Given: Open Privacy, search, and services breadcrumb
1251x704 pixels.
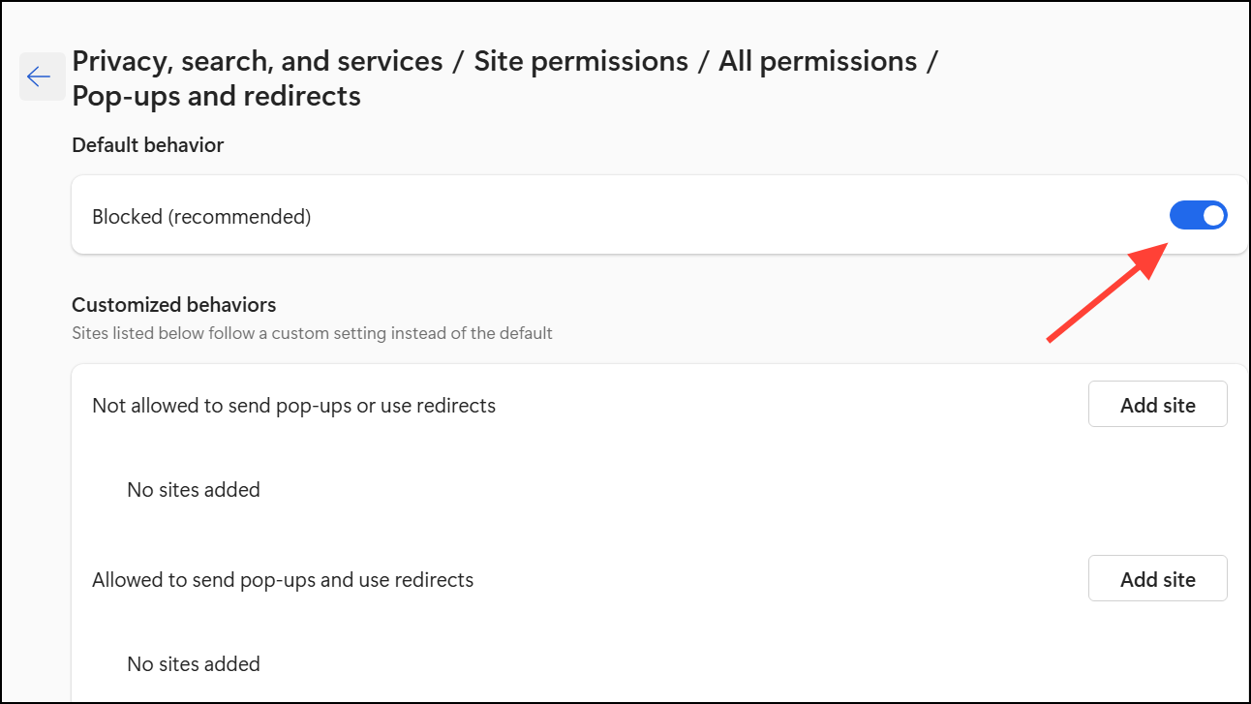Looking at the screenshot, I should click(x=258, y=61).
